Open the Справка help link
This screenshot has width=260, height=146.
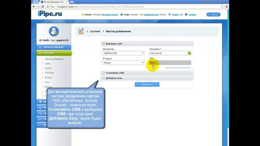(192, 15)
